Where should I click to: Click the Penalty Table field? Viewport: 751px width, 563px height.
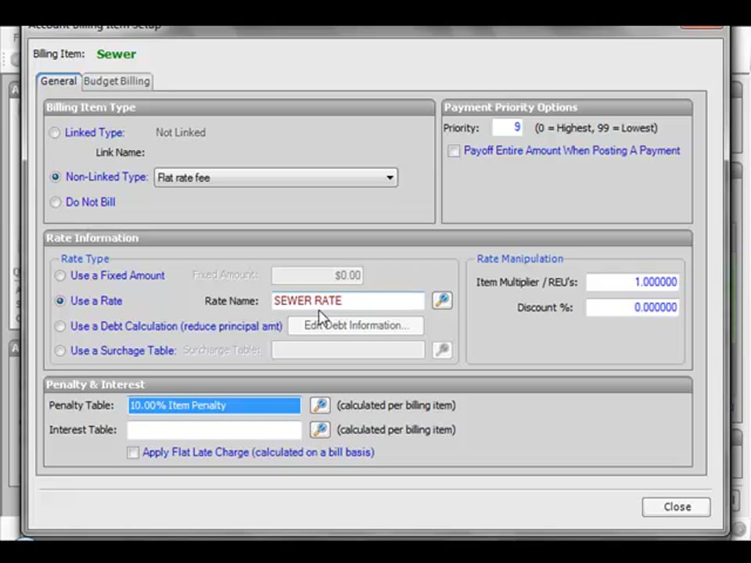214,406
